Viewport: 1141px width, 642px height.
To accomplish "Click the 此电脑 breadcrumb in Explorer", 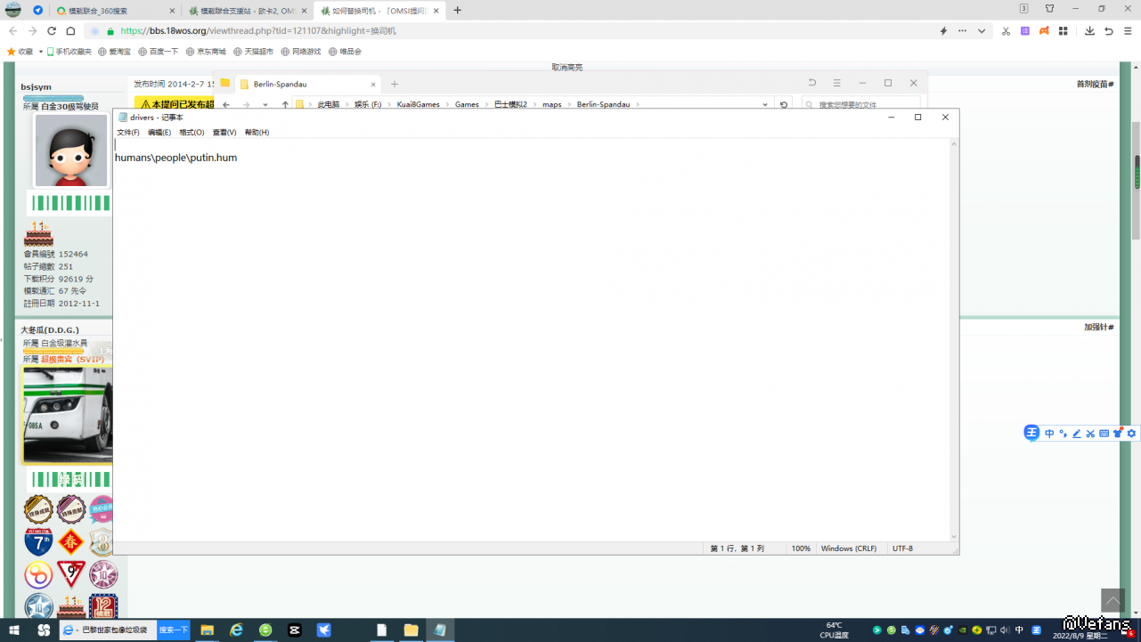I will 329,104.
